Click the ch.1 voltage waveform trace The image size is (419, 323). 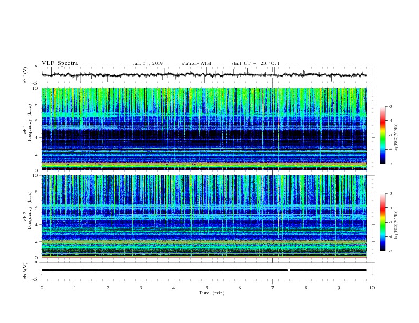point(204,75)
